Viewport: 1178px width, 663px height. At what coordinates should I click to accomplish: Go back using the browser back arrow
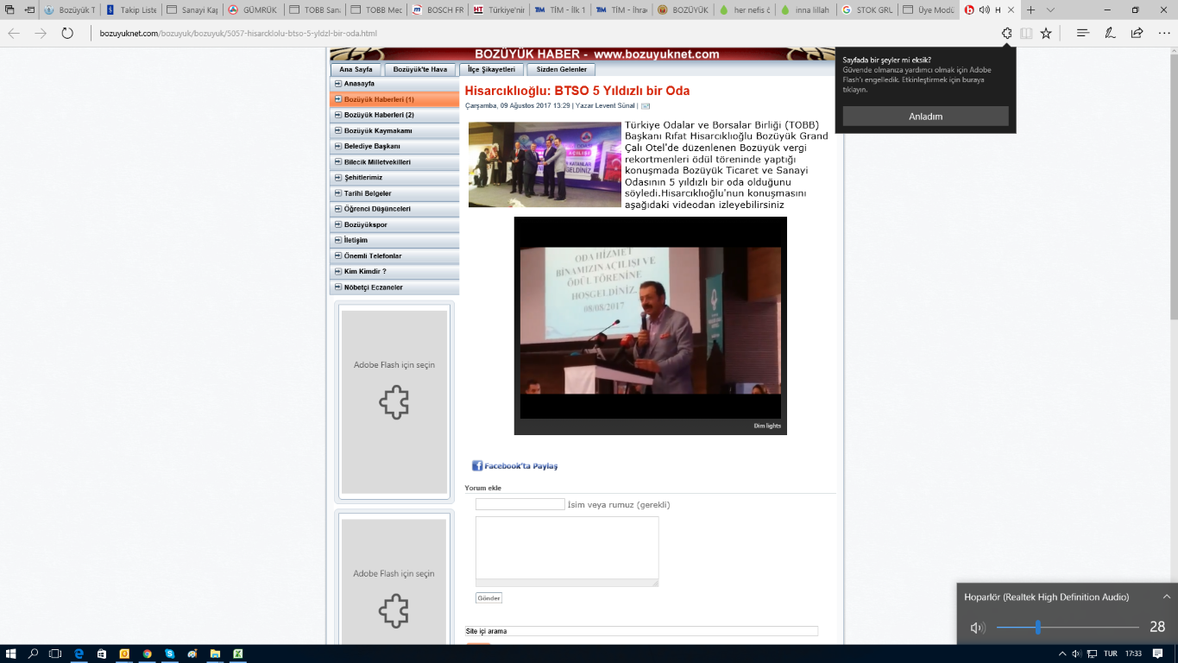(14, 34)
